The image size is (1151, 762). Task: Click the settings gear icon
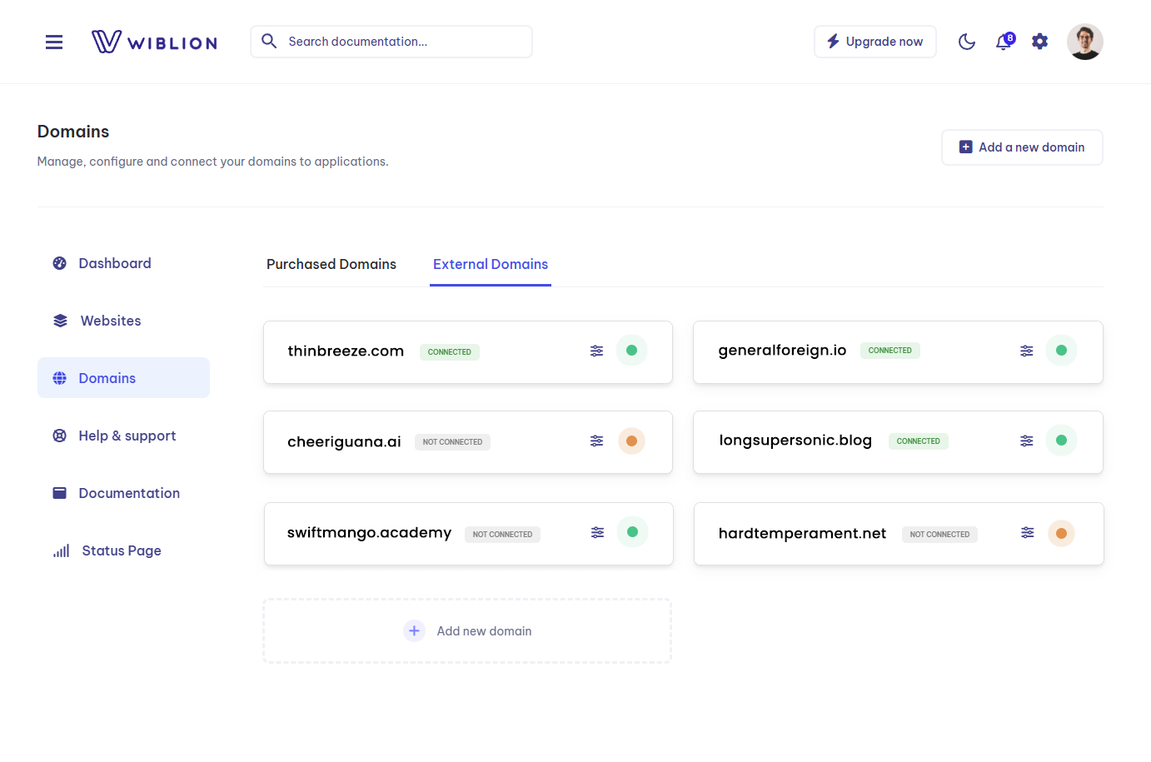pos(1039,41)
